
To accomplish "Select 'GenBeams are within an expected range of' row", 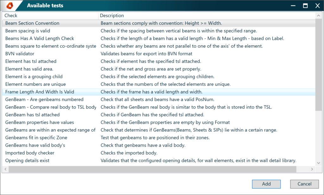I will [159, 130].
